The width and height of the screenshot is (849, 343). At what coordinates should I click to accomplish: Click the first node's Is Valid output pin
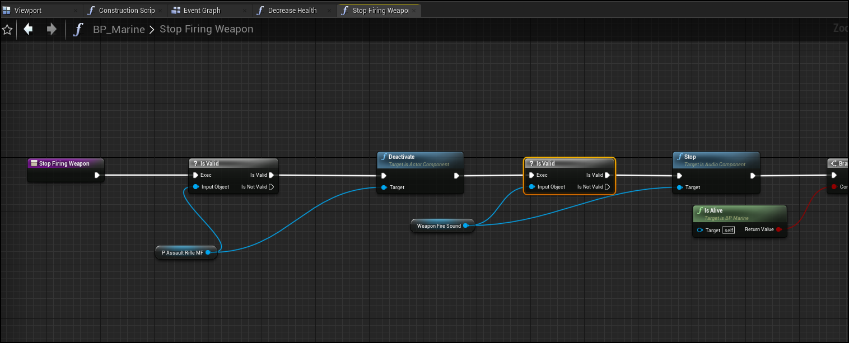[271, 175]
